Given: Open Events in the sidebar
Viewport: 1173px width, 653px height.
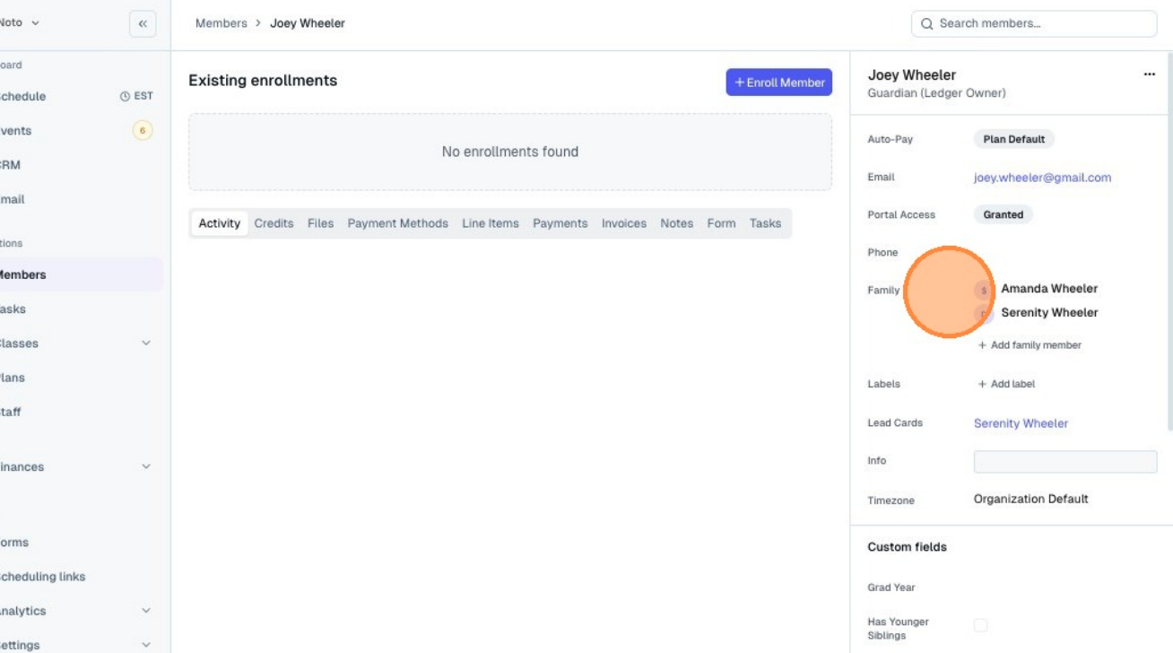Looking at the screenshot, I should pos(16,131).
